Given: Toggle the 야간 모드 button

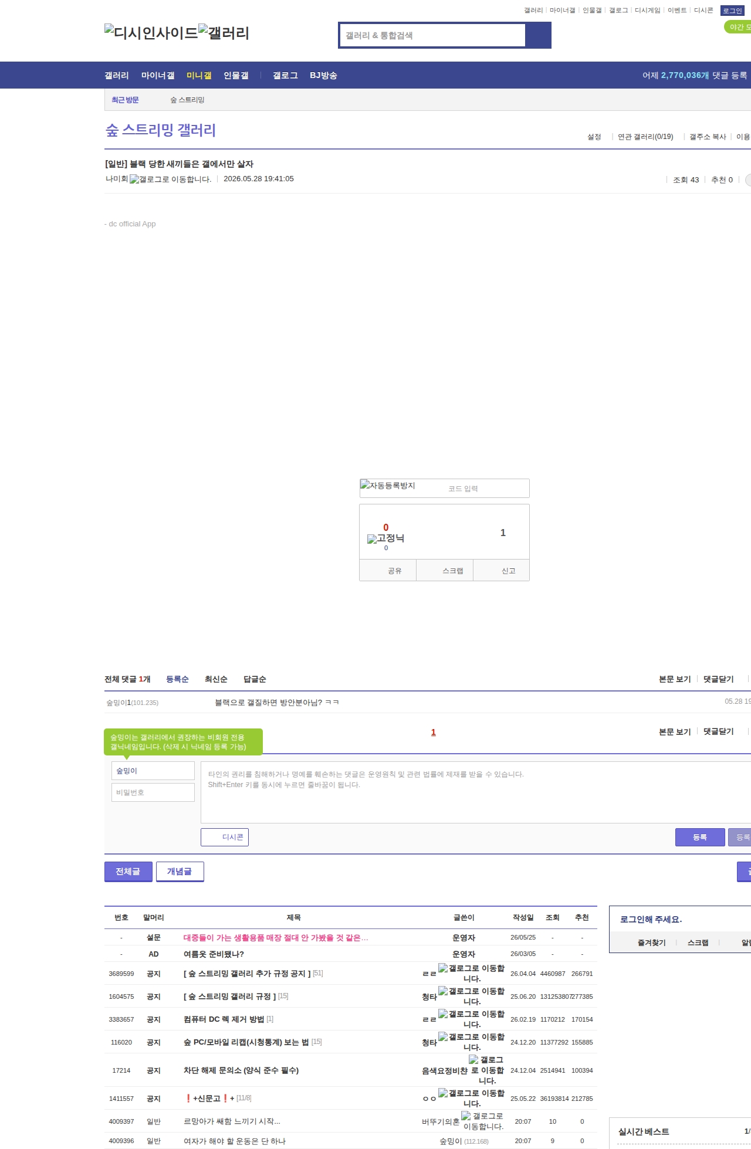Looking at the screenshot, I should point(738,27).
